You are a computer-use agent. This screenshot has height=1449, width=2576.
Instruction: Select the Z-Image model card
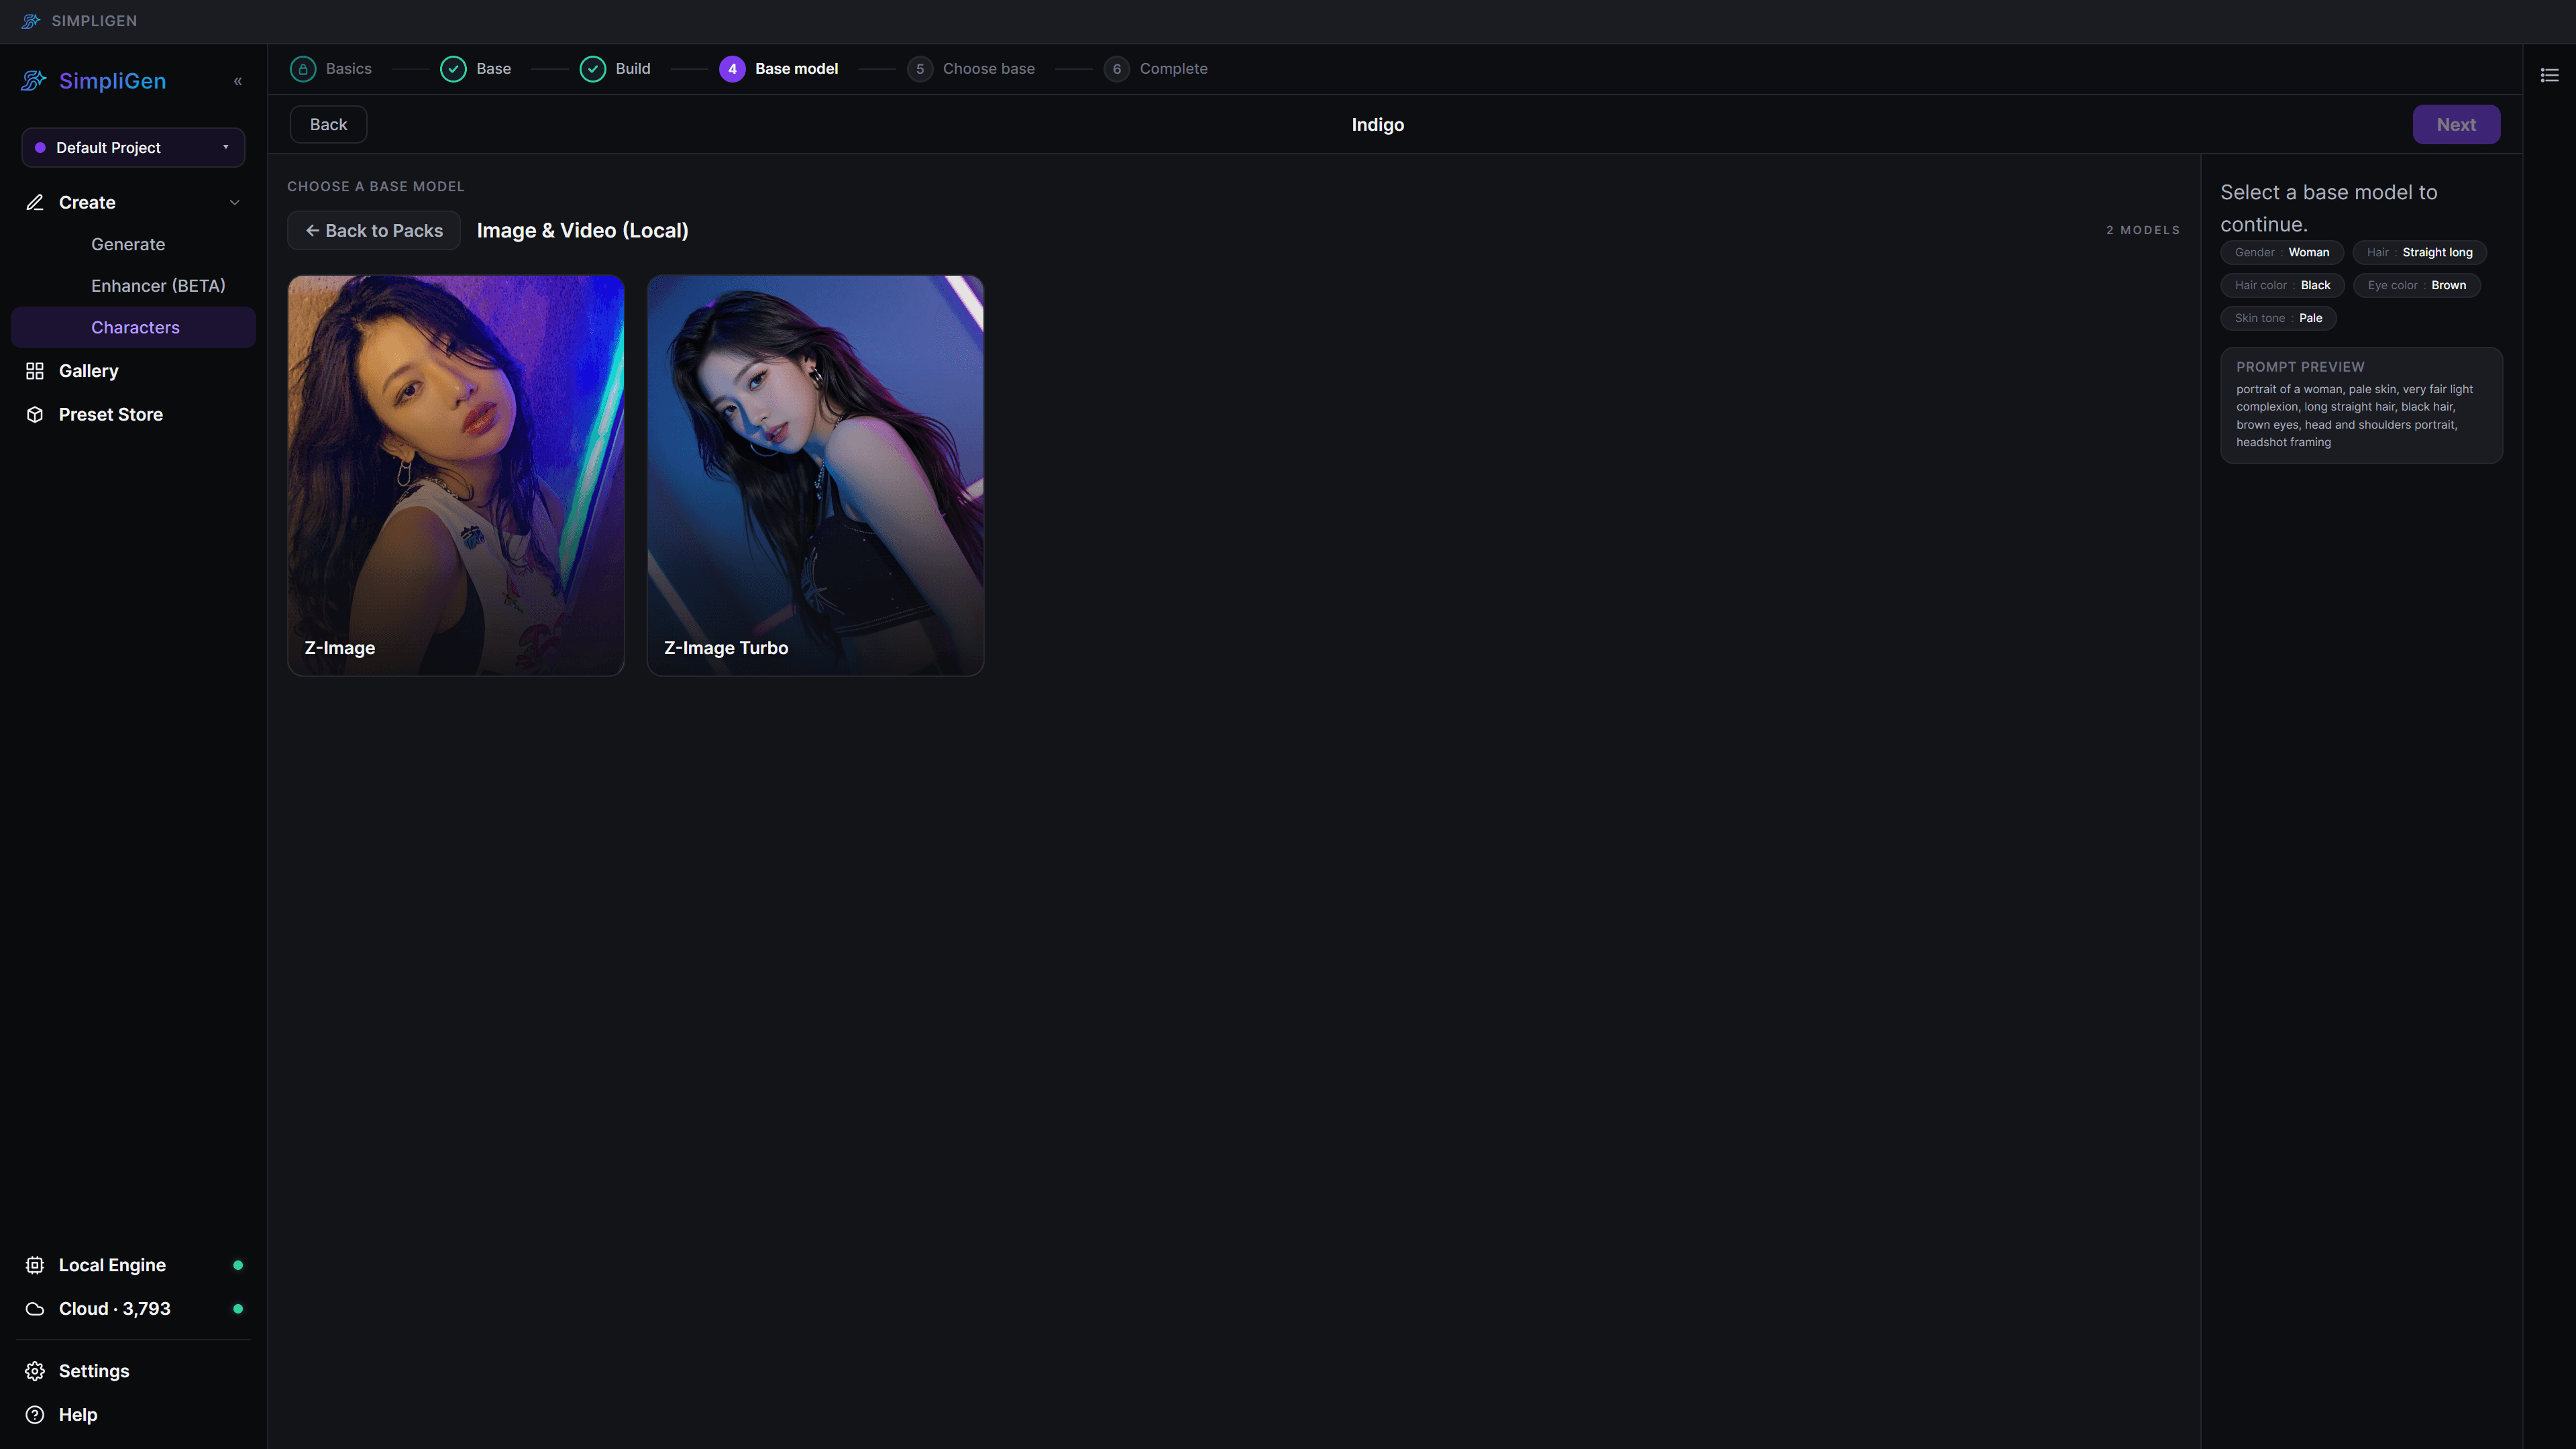pos(456,476)
